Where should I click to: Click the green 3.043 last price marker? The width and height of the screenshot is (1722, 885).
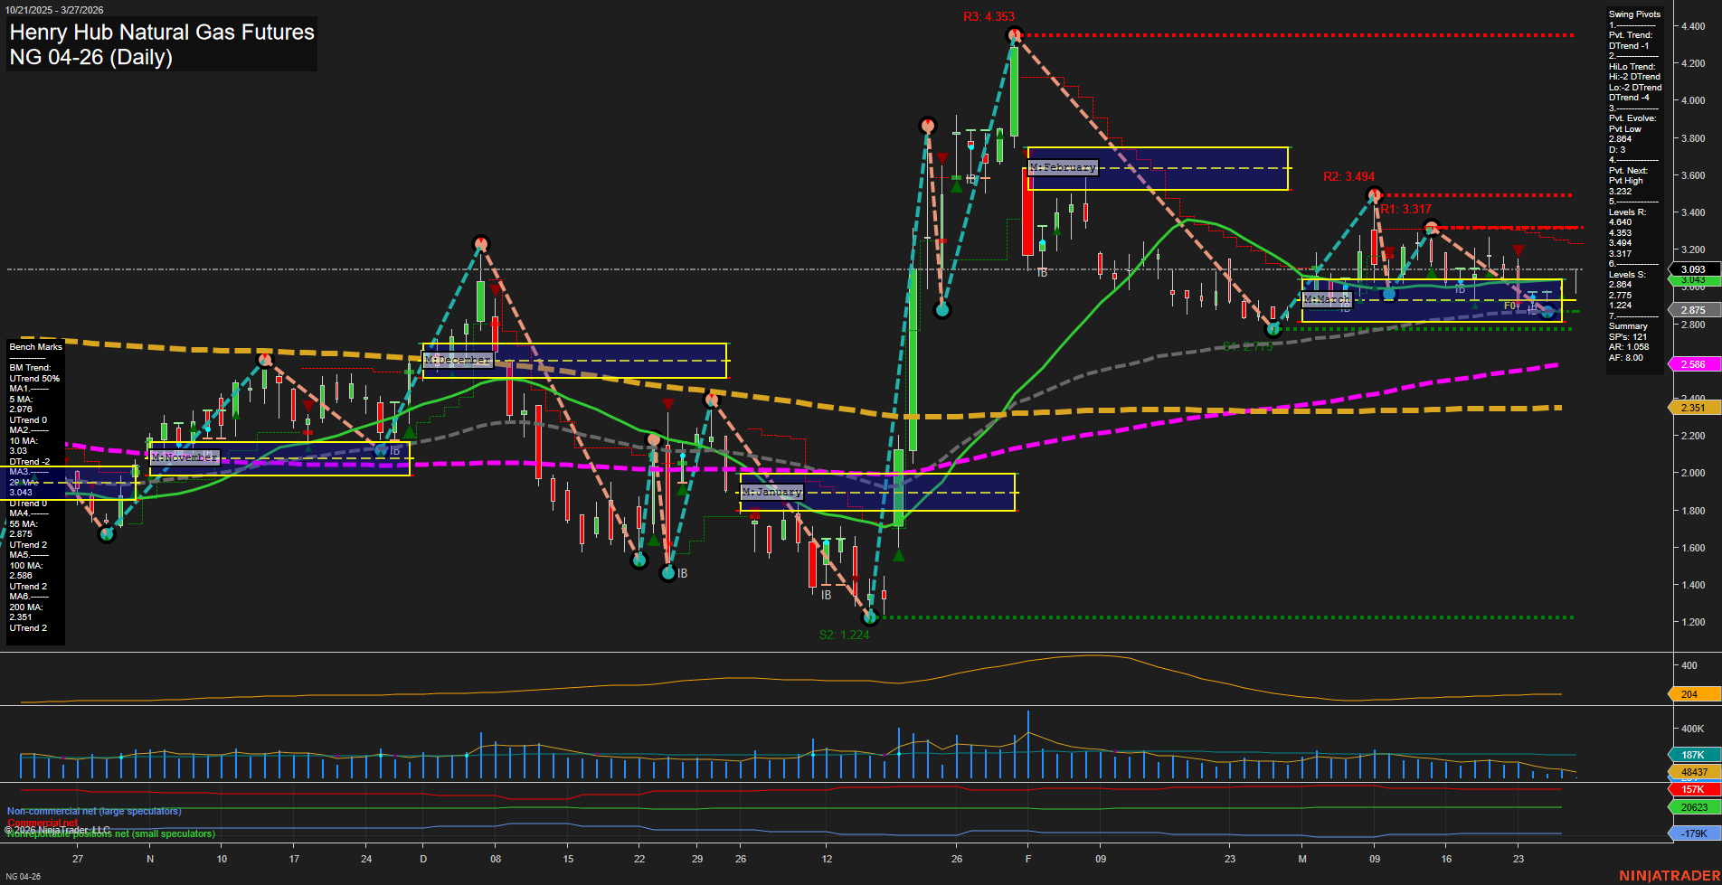pos(1693,280)
